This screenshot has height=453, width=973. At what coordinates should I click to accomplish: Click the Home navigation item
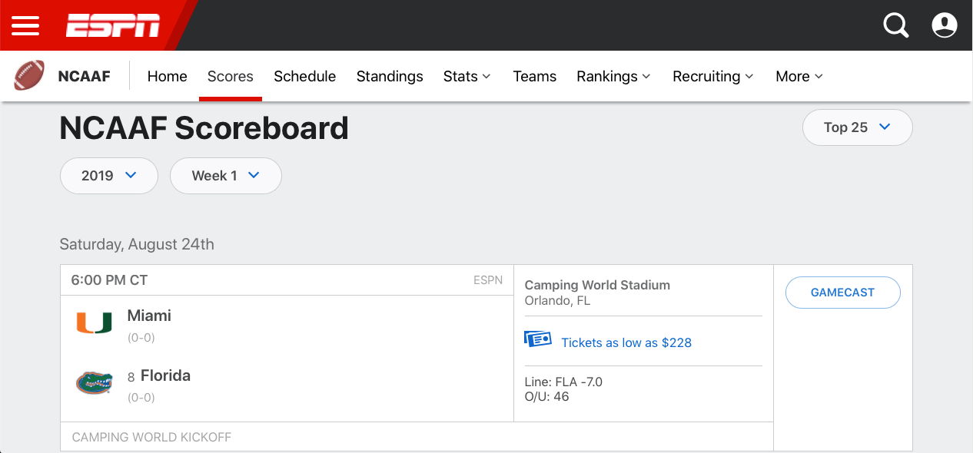(x=167, y=76)
